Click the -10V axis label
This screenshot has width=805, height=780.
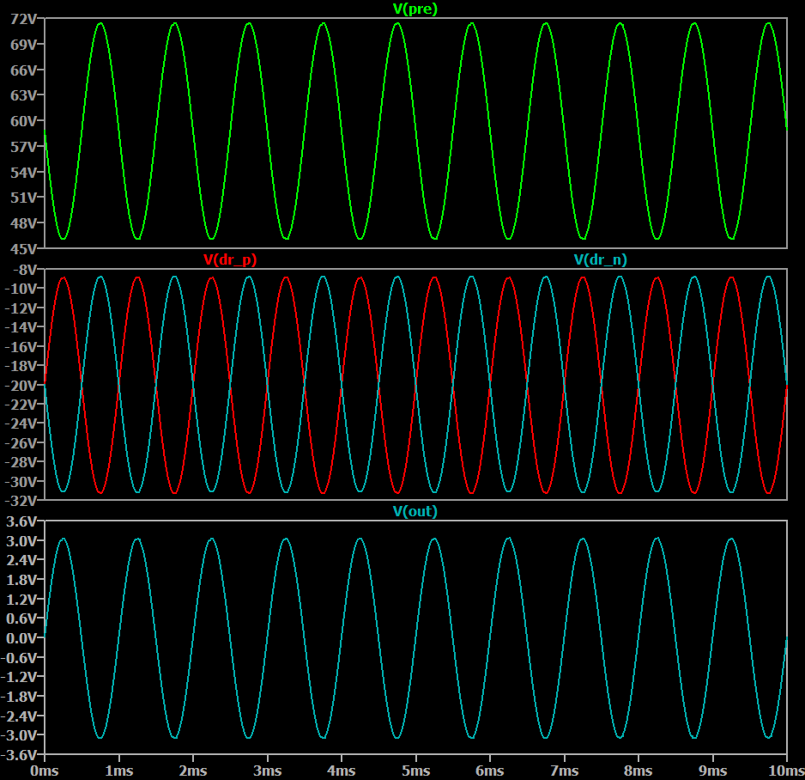(x=21, y=289)
